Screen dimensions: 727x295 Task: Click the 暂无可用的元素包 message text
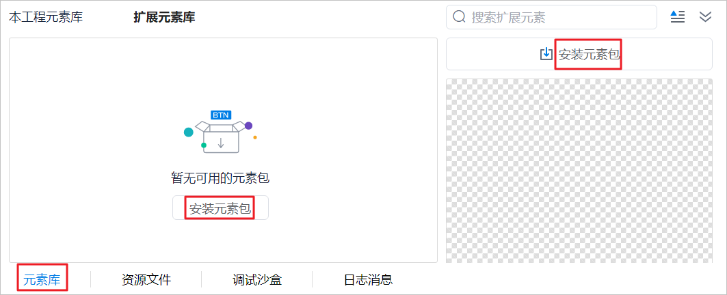(x=220, y=178)
